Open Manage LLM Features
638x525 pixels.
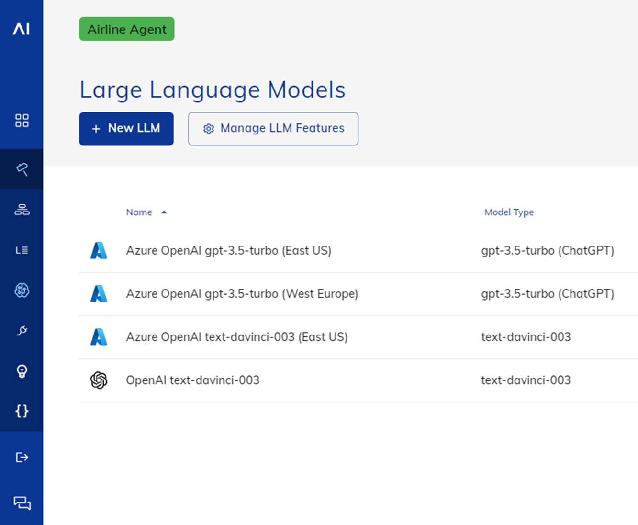click(x=273, y=129)
